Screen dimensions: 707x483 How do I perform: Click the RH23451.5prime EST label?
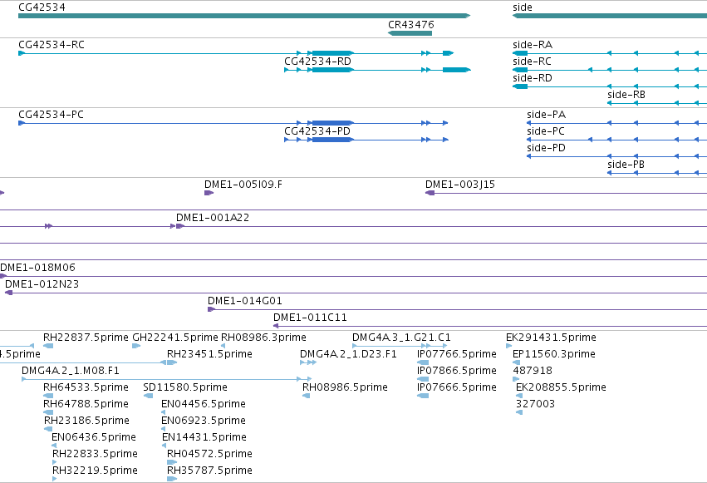point(209,354)
